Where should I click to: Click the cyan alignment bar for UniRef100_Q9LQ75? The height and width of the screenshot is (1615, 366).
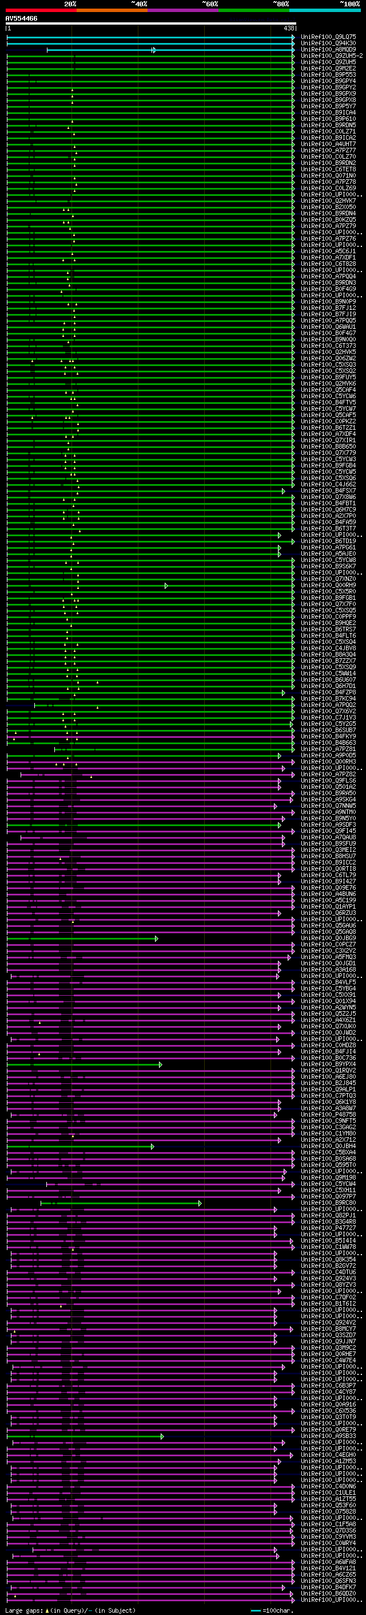[151, 37]
